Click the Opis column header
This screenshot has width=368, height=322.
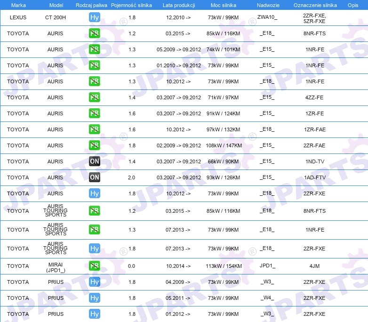(x=353, y=5)
